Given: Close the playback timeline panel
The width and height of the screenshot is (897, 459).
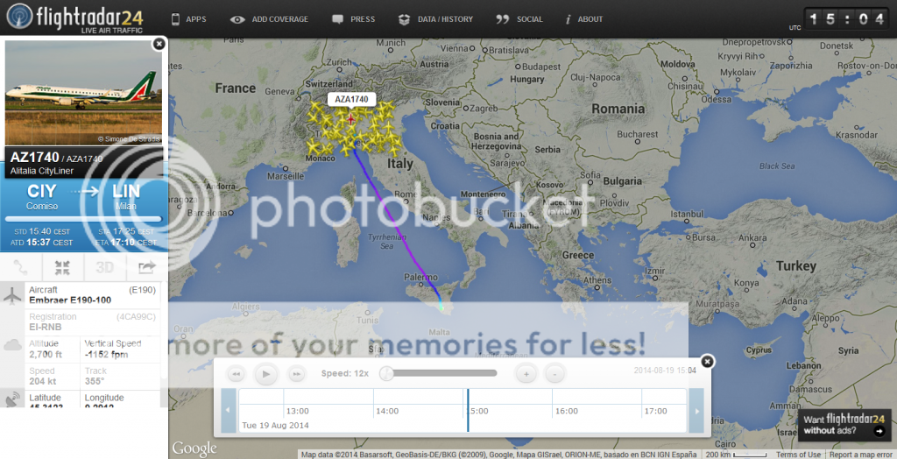Looking at the screenshot, I should [x=708, y=362].
